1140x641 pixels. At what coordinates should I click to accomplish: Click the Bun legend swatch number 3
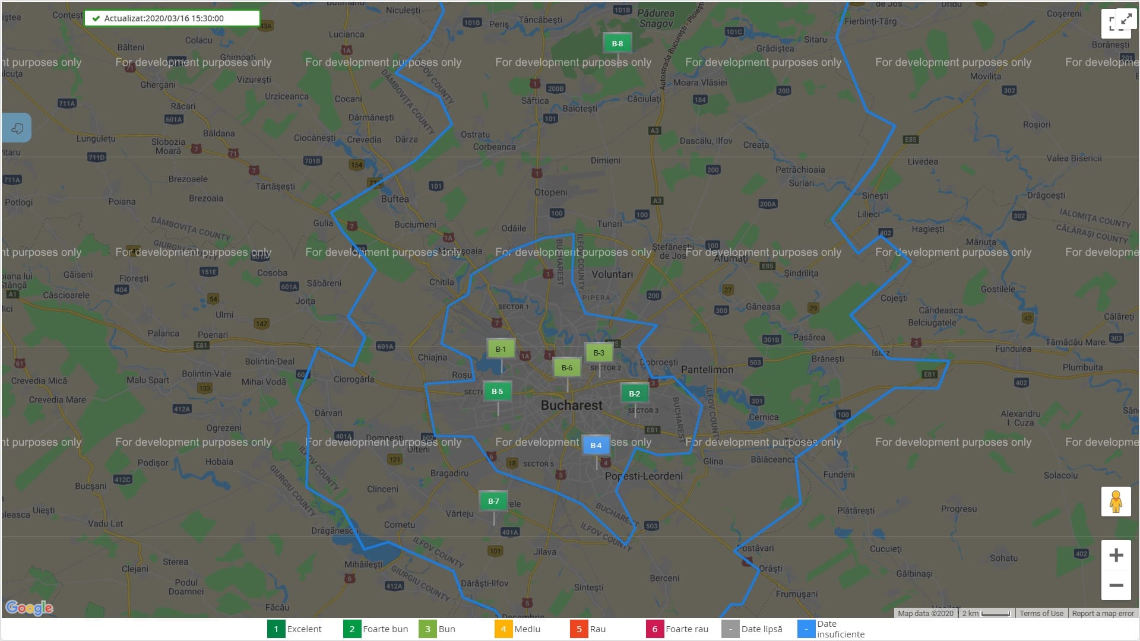(427, 629)
